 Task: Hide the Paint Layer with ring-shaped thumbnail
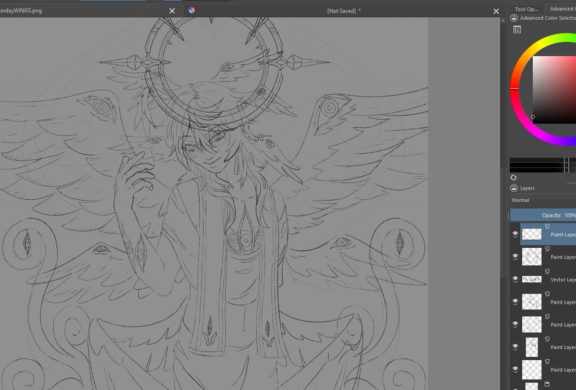tap(516, 257)
